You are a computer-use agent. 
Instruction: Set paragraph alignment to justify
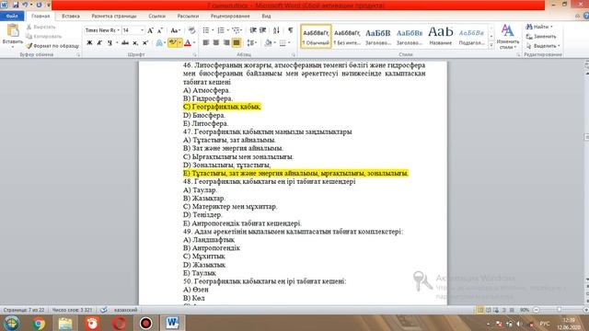pos(237,43)
